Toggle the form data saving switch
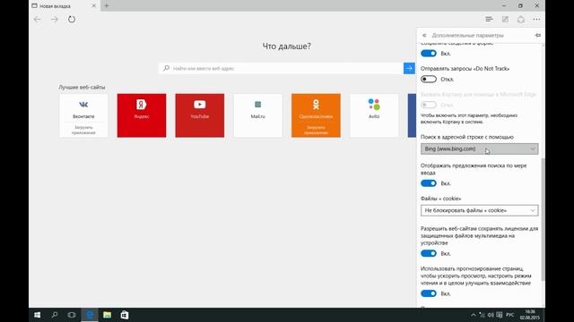The image size is (574, 322). pos(429,54)
